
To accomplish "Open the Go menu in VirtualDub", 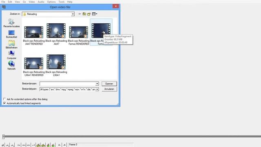I will click(x=24, y=2).
